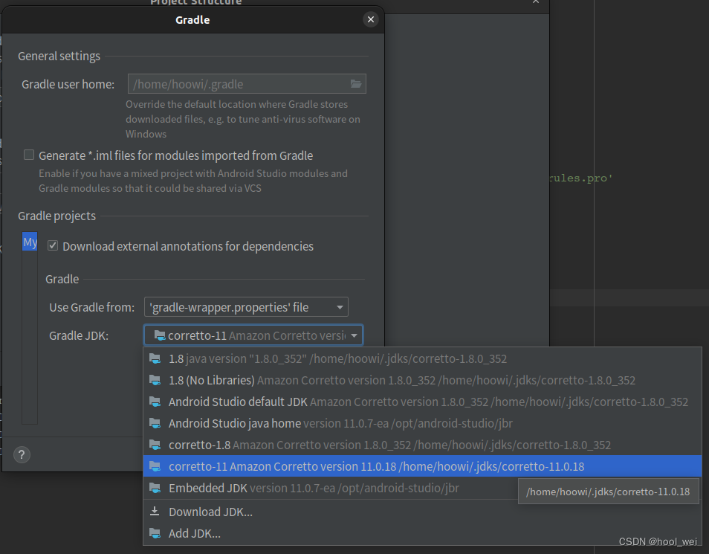Choose 1.8 java version "1.8.0_352" JDK
Screen dimensions: 709x554
[422, 359]
